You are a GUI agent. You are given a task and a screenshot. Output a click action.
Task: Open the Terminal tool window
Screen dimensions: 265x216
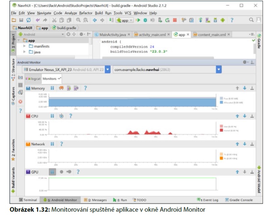point(28,200)
